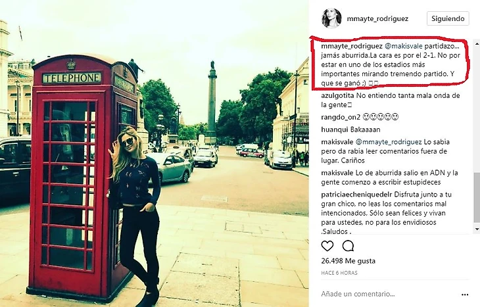Open azulgotita commenter profile
Image resolution: width=480 pixels, height=307 pixels.
click(337, 95)
